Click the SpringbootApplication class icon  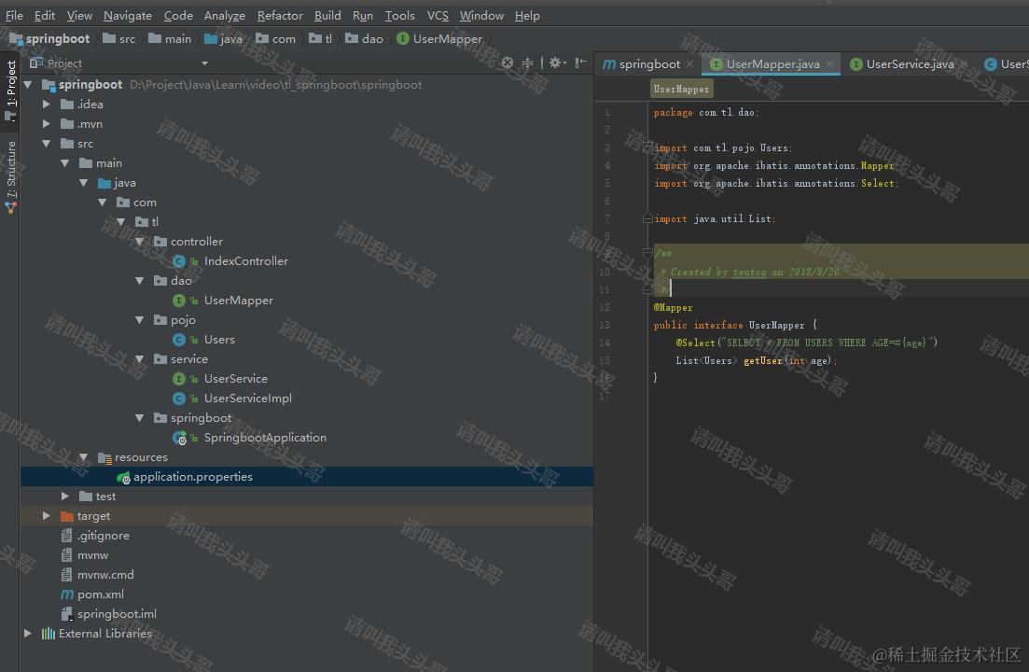tap(179, 437)
